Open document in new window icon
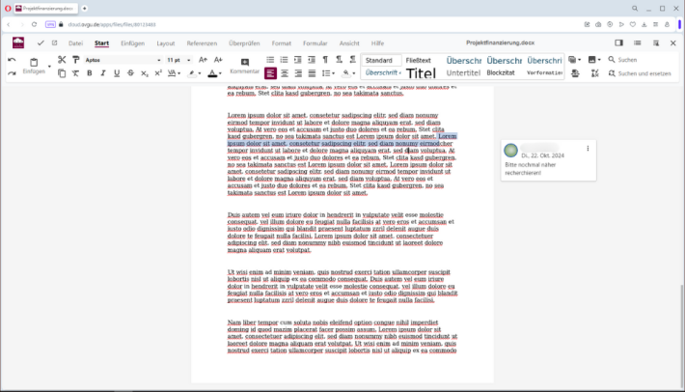This screenshot has height=392, width=685. click(x=55, y=42)
